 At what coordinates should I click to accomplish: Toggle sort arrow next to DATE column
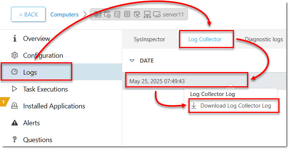click(x=132, y=61)
